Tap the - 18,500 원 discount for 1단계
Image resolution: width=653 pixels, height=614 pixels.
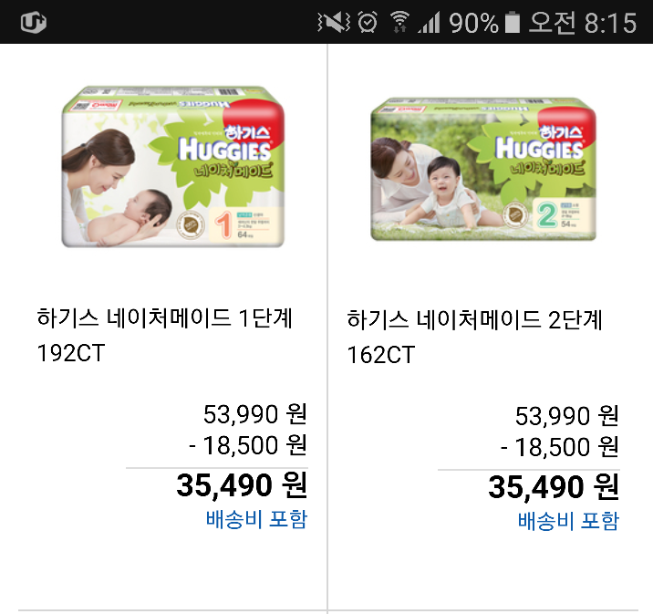pos(248,445)
